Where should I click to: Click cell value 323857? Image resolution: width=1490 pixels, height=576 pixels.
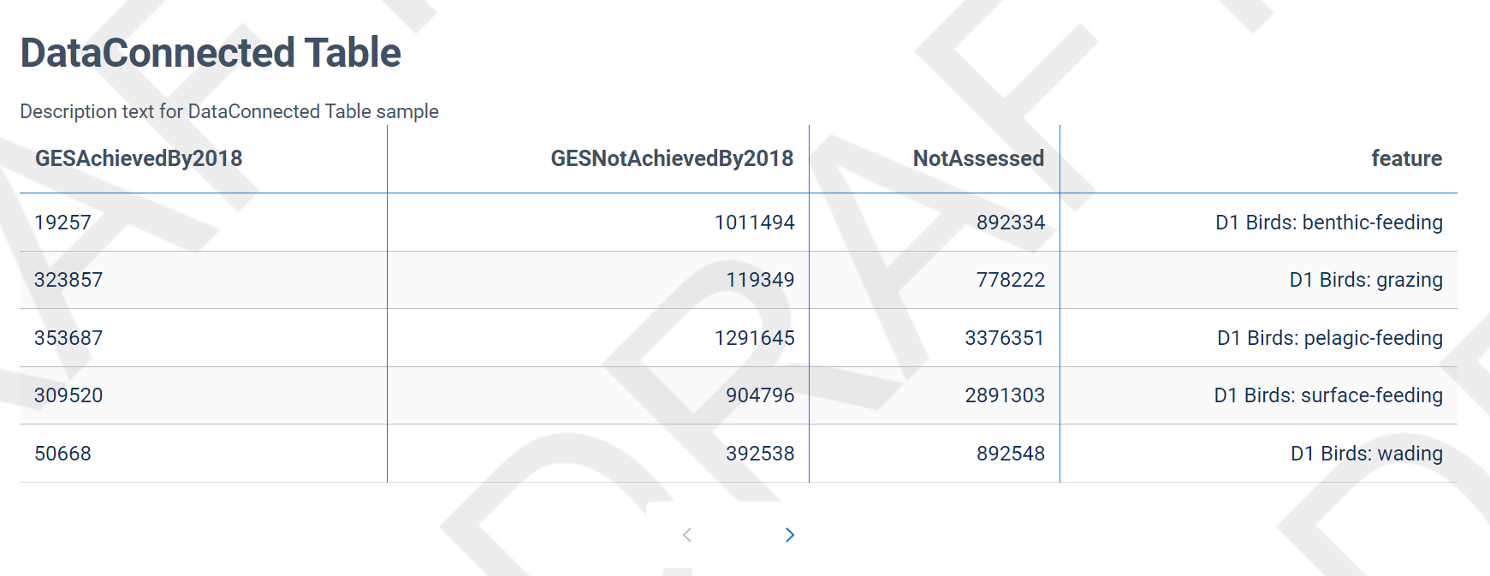click(68, 280)
